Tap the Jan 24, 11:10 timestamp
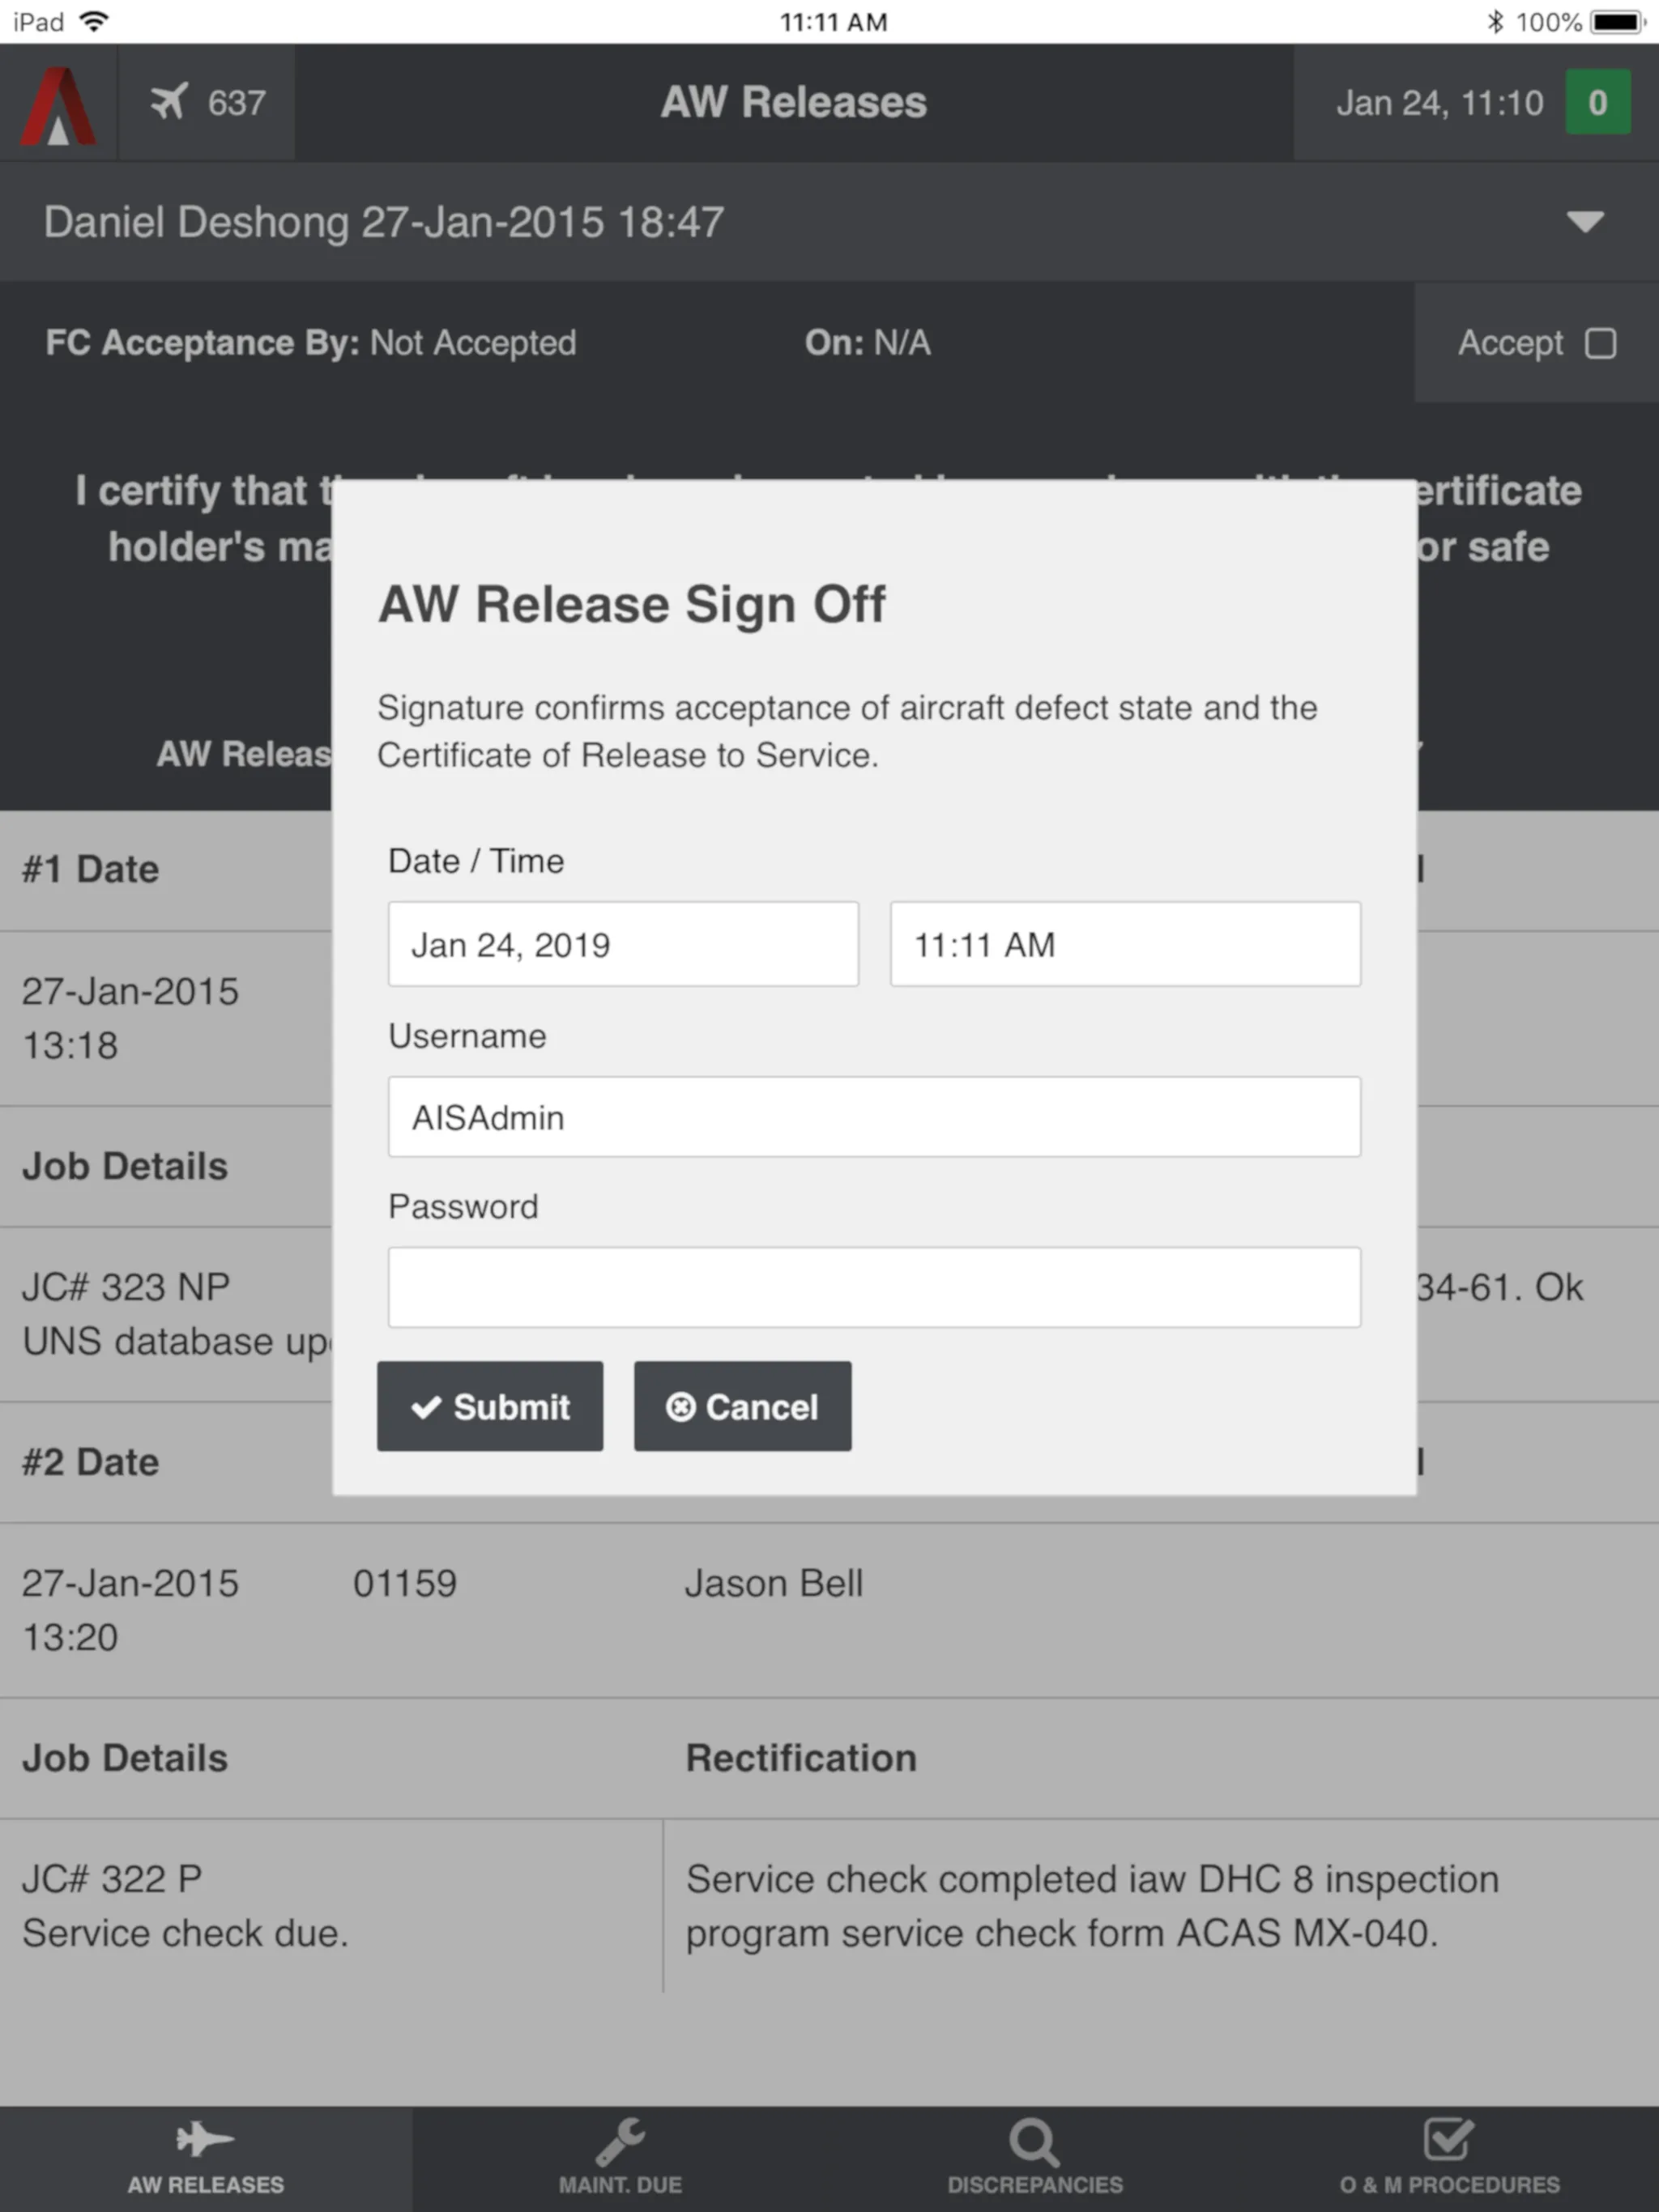1659x2212 pixels. click(x=1439, y=103)
